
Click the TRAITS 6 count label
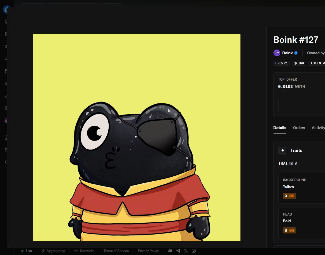pos(288,163)
